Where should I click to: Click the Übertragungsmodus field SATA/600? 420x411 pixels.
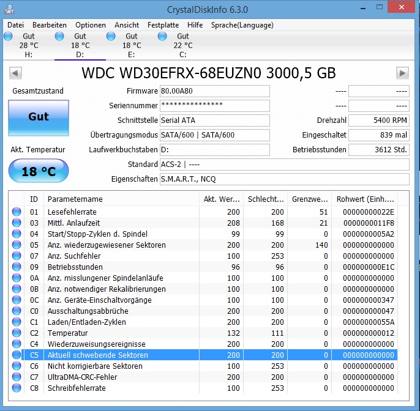click(x=214, y=135)
